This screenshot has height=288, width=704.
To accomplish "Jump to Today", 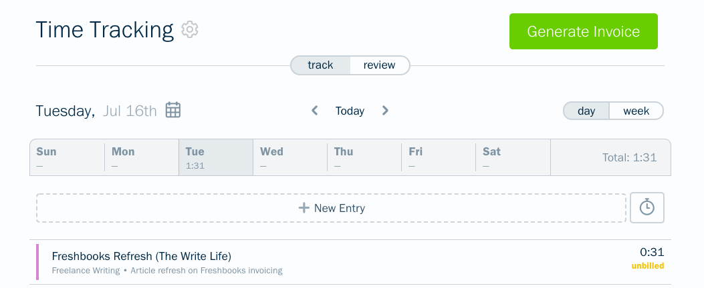I will pos(350,111).
